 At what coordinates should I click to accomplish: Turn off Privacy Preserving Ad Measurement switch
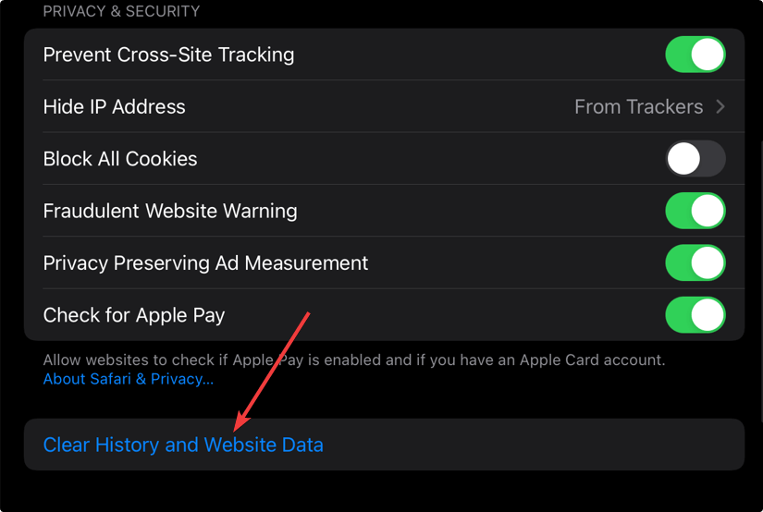(x=695, y=262)
